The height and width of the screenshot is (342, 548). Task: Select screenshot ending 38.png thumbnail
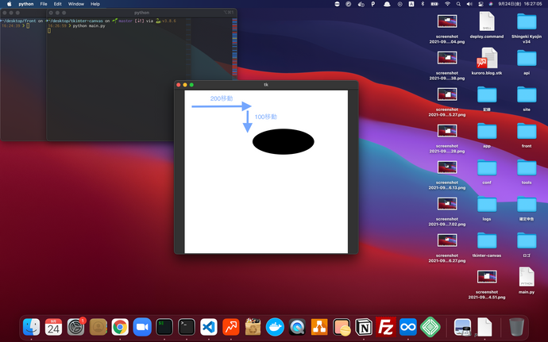(x=447, y=58)
